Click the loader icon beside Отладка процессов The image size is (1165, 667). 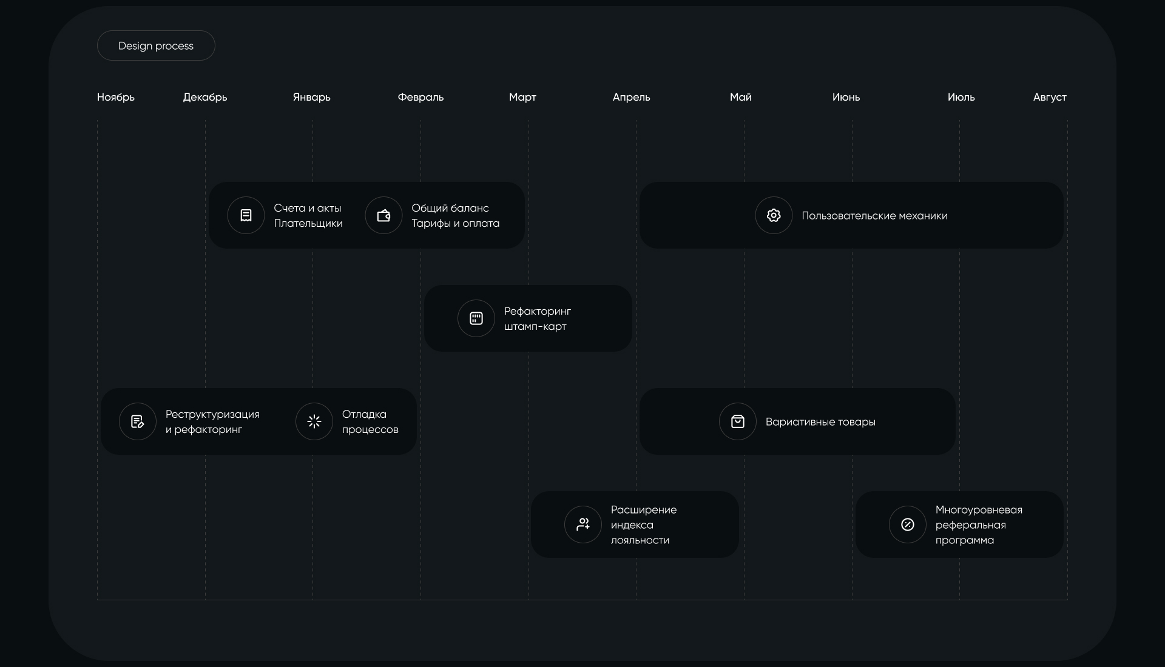[x=314, y=421]
